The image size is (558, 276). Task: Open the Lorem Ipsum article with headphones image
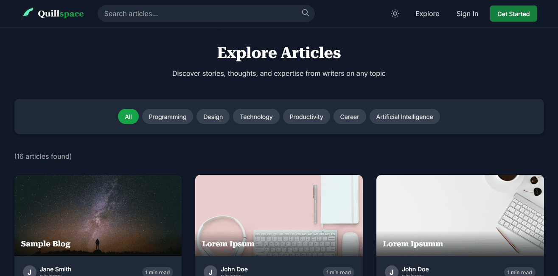point(279,215)
